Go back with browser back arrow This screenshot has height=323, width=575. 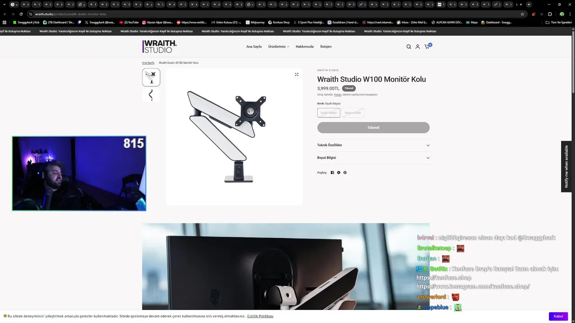click(4, 14)
